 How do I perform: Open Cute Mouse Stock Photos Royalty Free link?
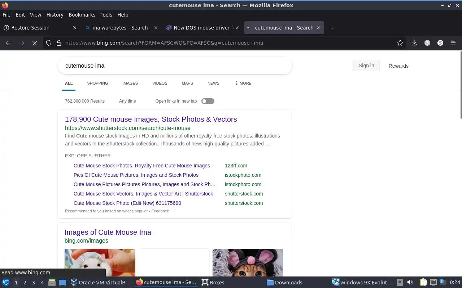pos(142,166)
